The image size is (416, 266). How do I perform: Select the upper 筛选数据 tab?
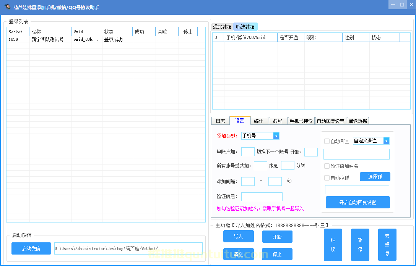point(245,27)
